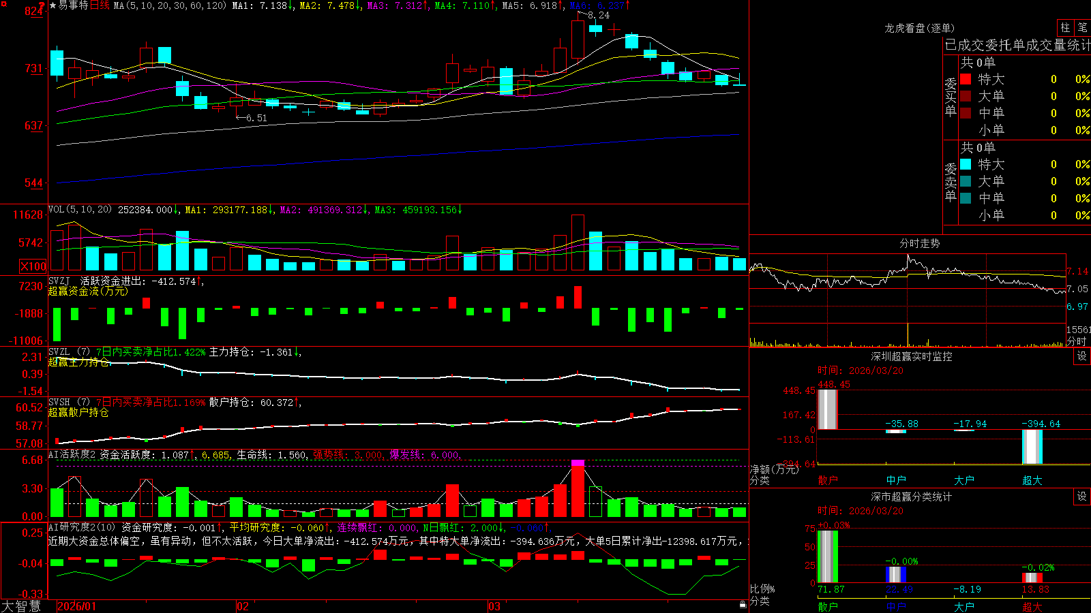Click the 近期大资金总体偏空 analysis text line
Image resolution: width=1091 pixels, height=613 pixels.
point(398,541)
